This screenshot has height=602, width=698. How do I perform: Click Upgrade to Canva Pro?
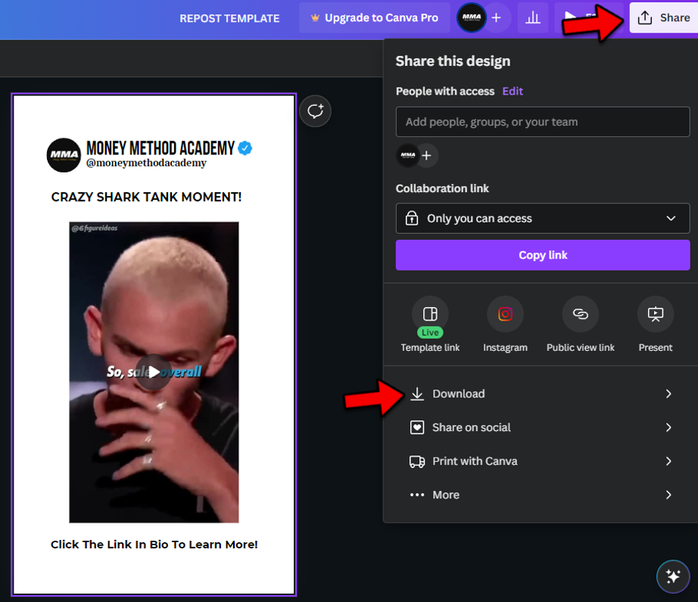point(375,18)
